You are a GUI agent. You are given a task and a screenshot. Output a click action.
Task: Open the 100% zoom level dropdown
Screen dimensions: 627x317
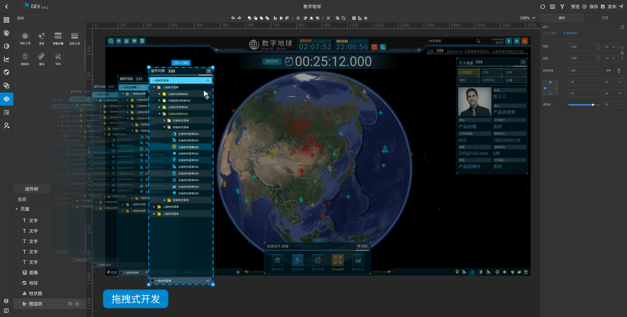pyautogui.click(x=527, y=18)
